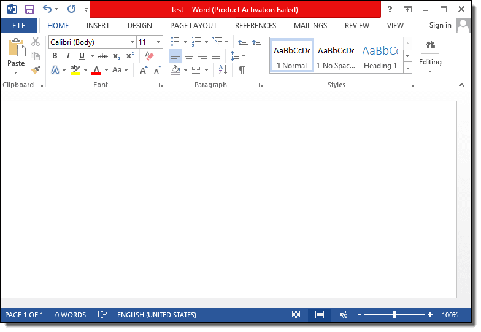Click the 100% zoom level
Image resolution: width=481 pixels, height=332 pixels.
coord(450,315)
